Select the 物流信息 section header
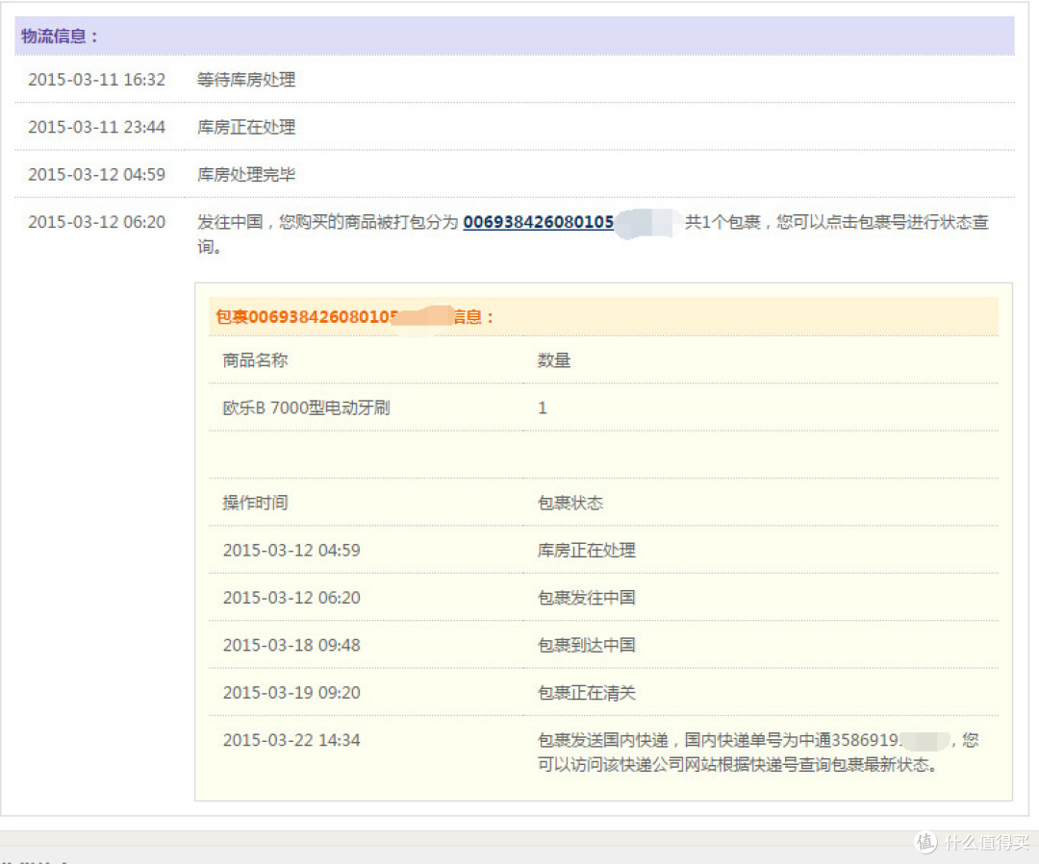The width and height of the screenshot is (1039, 864). pos(514,36)
